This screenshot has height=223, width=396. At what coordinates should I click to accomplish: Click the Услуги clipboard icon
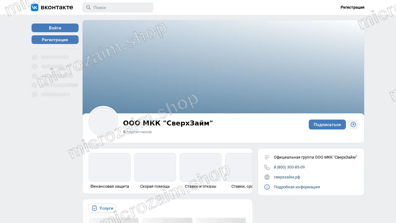coord(95,208)
